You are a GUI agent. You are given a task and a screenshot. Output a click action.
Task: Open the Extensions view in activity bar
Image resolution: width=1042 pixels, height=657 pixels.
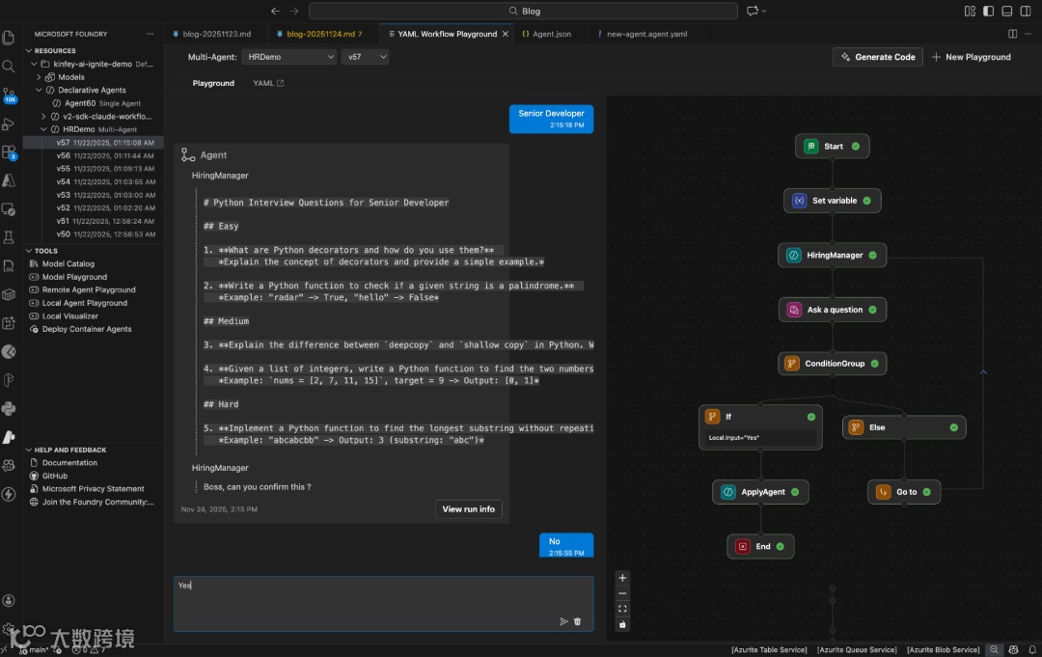pyautogui.click(x=9, y=152)
